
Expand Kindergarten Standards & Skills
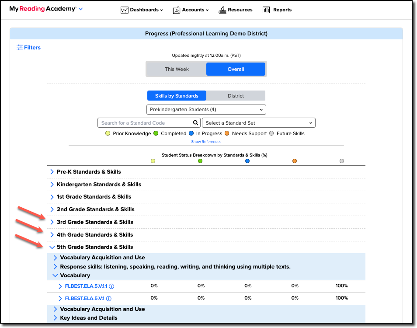[52, 185]
